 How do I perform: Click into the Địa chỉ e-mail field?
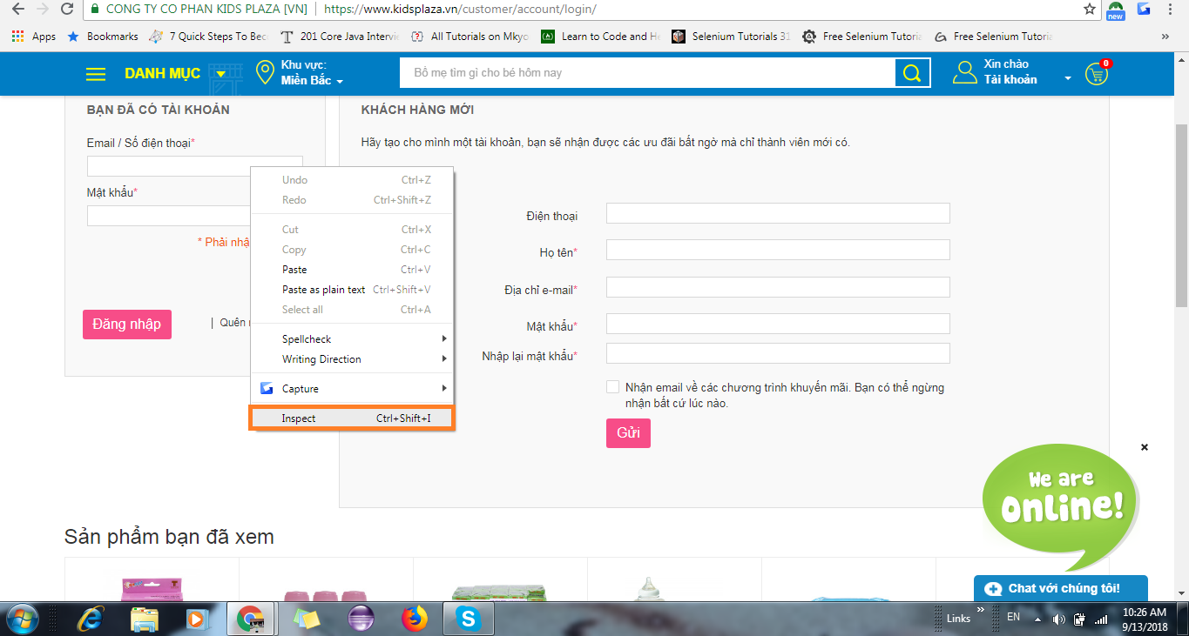point(778,287)
